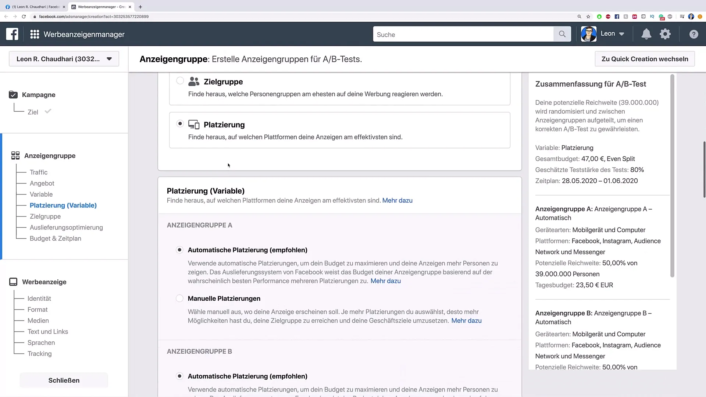Click the Zu Quick Creation wechseln button
Image resolution: width=706 pixels, height=397 pixels.
point(645,59)
